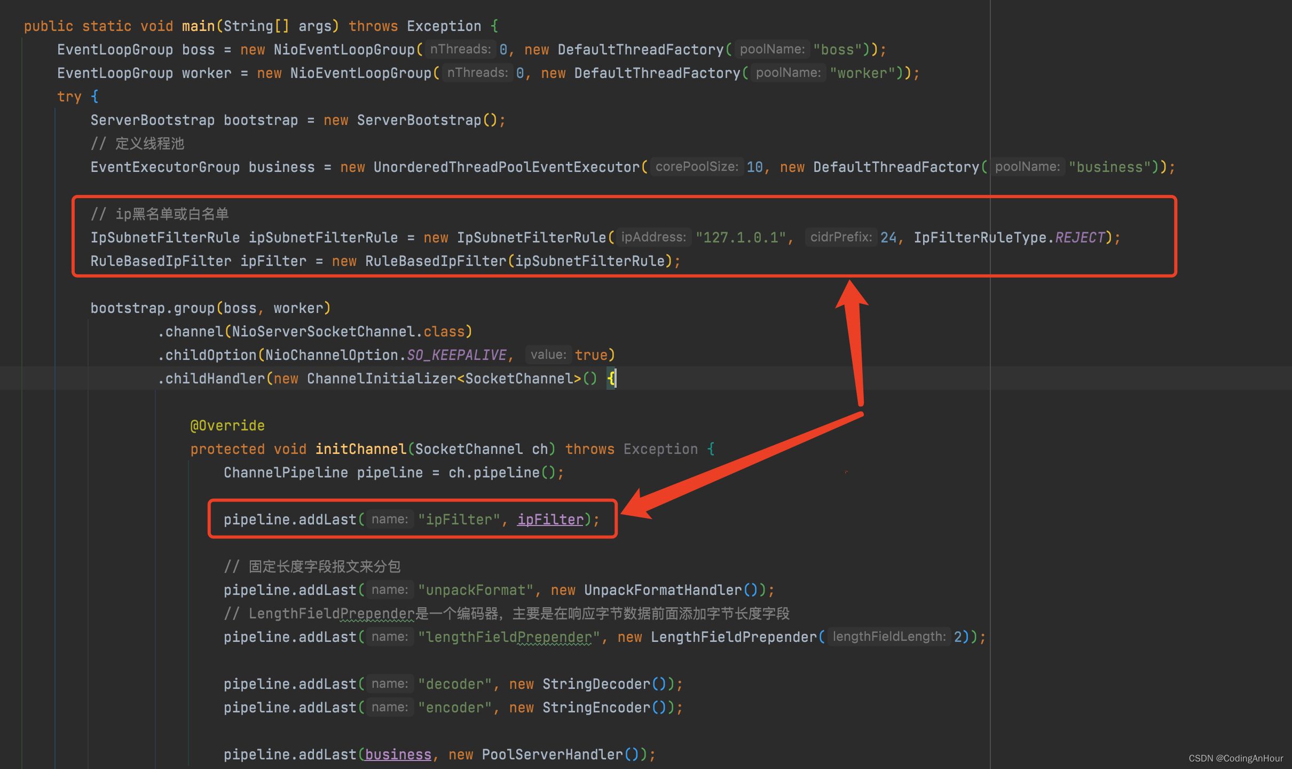Click the 'true' value in childOption
Viewport: 1292px width, 769px height.
[591, 355]
